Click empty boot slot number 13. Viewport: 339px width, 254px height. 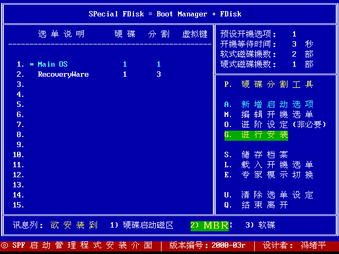[x=19, y=185]
